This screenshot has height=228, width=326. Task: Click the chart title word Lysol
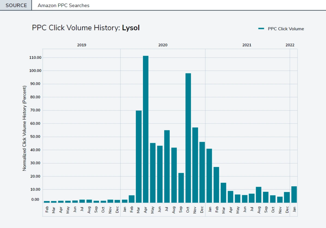pos(131,28)
